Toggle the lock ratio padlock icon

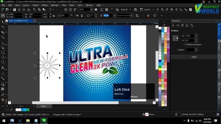pos(54,15)
